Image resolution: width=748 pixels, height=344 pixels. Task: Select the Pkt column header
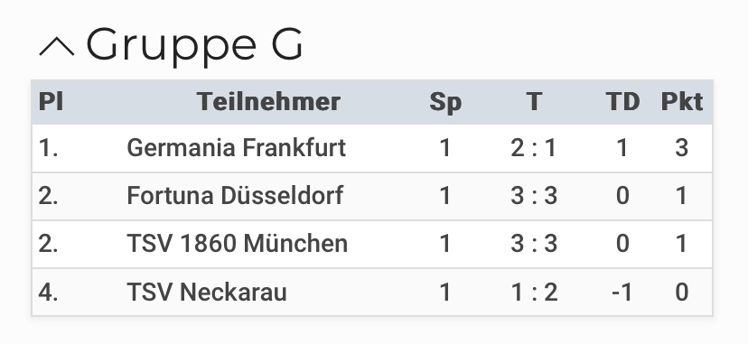[682, 101]
